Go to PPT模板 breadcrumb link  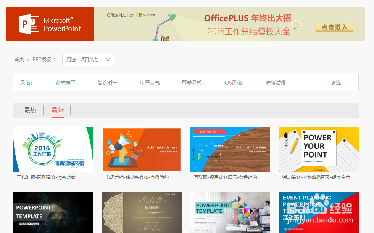click(x=42, y=59)
